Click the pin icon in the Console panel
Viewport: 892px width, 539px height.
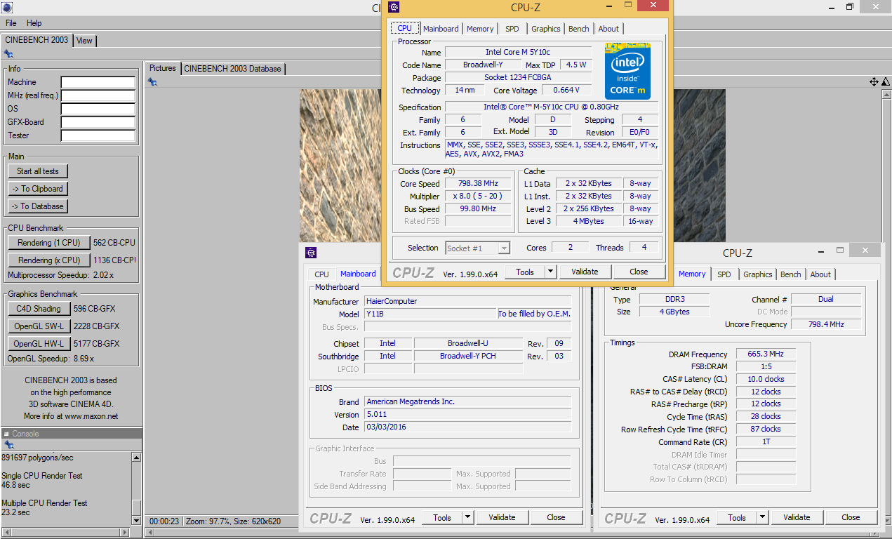(x=8, y=445)
